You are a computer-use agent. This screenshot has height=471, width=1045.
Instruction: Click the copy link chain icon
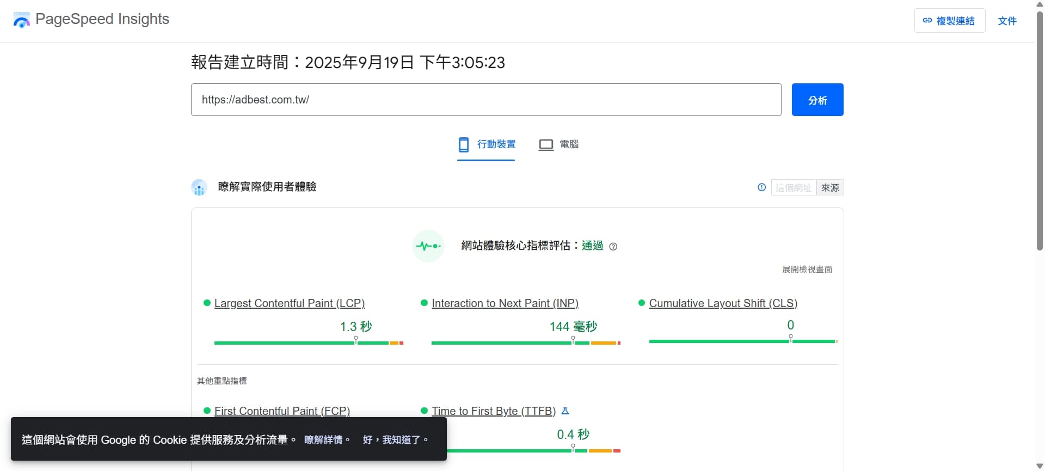(x=927, y=20)
